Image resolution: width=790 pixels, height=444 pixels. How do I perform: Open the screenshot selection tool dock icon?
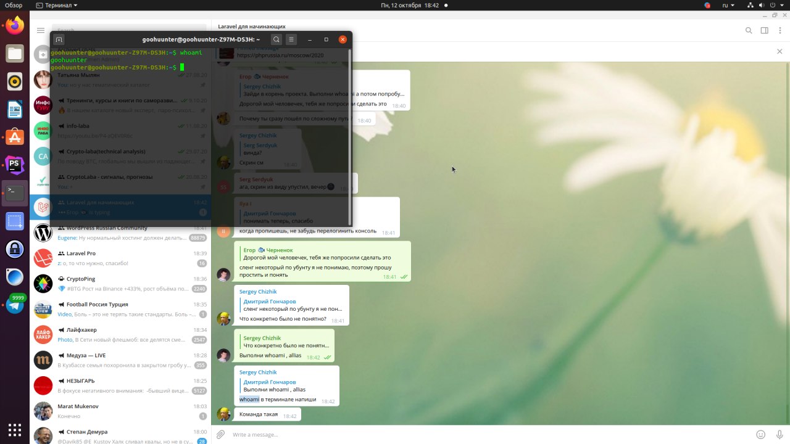15,221
